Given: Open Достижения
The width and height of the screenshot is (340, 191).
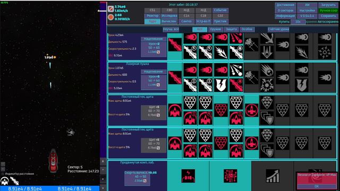Looking at the screenshot, I should 285,5.
